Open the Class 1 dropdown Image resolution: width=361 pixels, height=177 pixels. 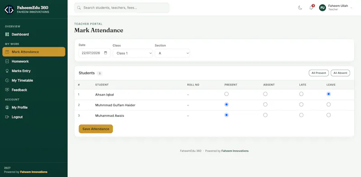133,53
